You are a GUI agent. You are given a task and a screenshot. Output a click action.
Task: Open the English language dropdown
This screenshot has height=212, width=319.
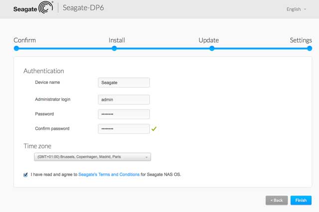[296, 9]
